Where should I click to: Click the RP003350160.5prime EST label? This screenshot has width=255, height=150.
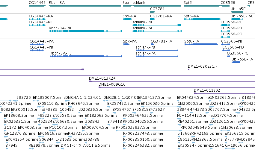[143, 140]
